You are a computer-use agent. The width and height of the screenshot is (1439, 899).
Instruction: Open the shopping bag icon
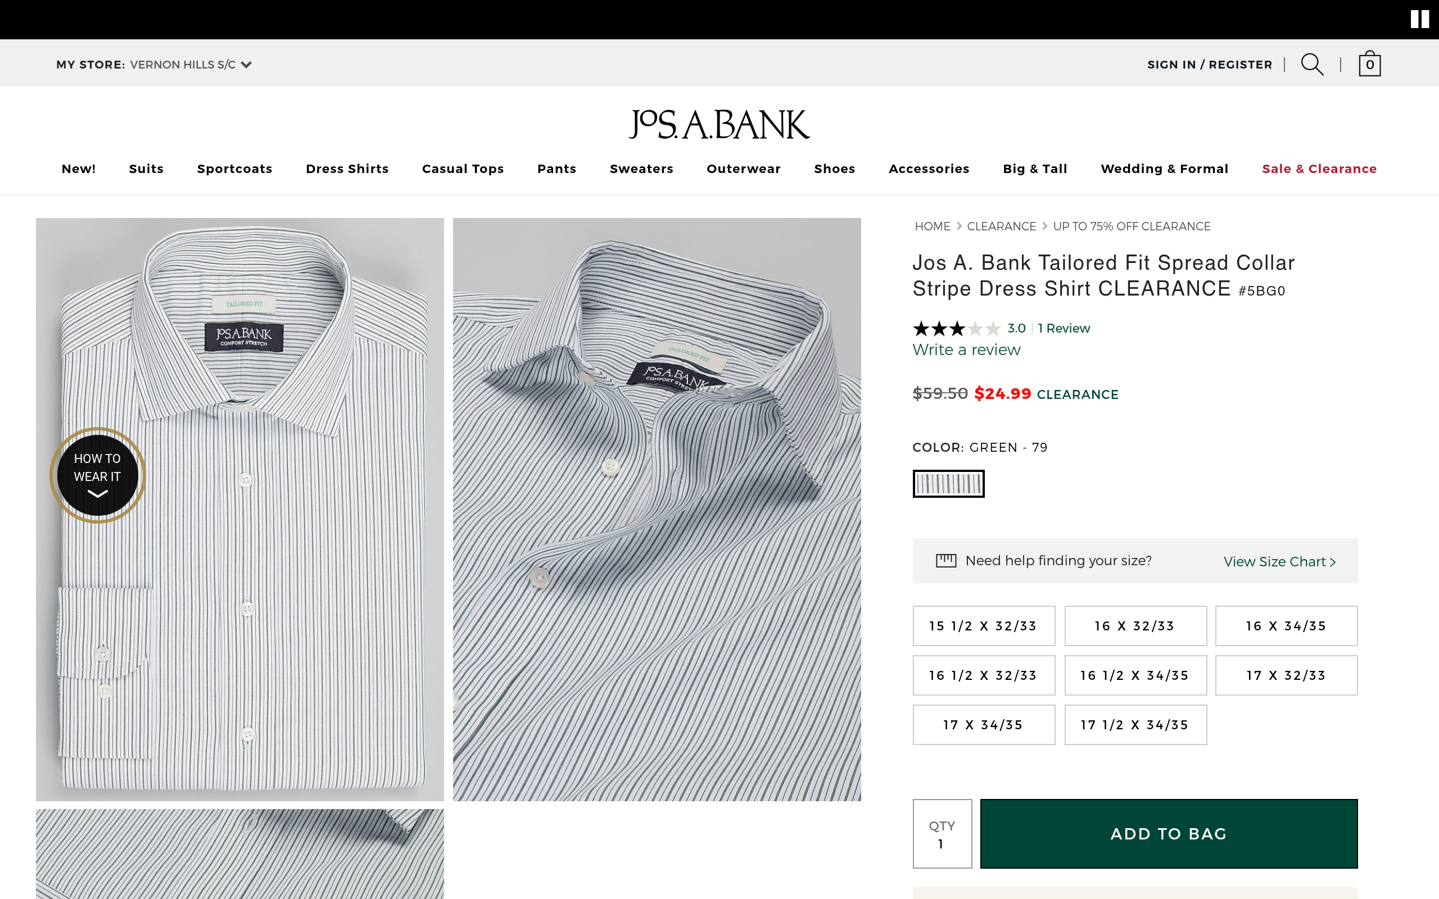[1369, 64]
